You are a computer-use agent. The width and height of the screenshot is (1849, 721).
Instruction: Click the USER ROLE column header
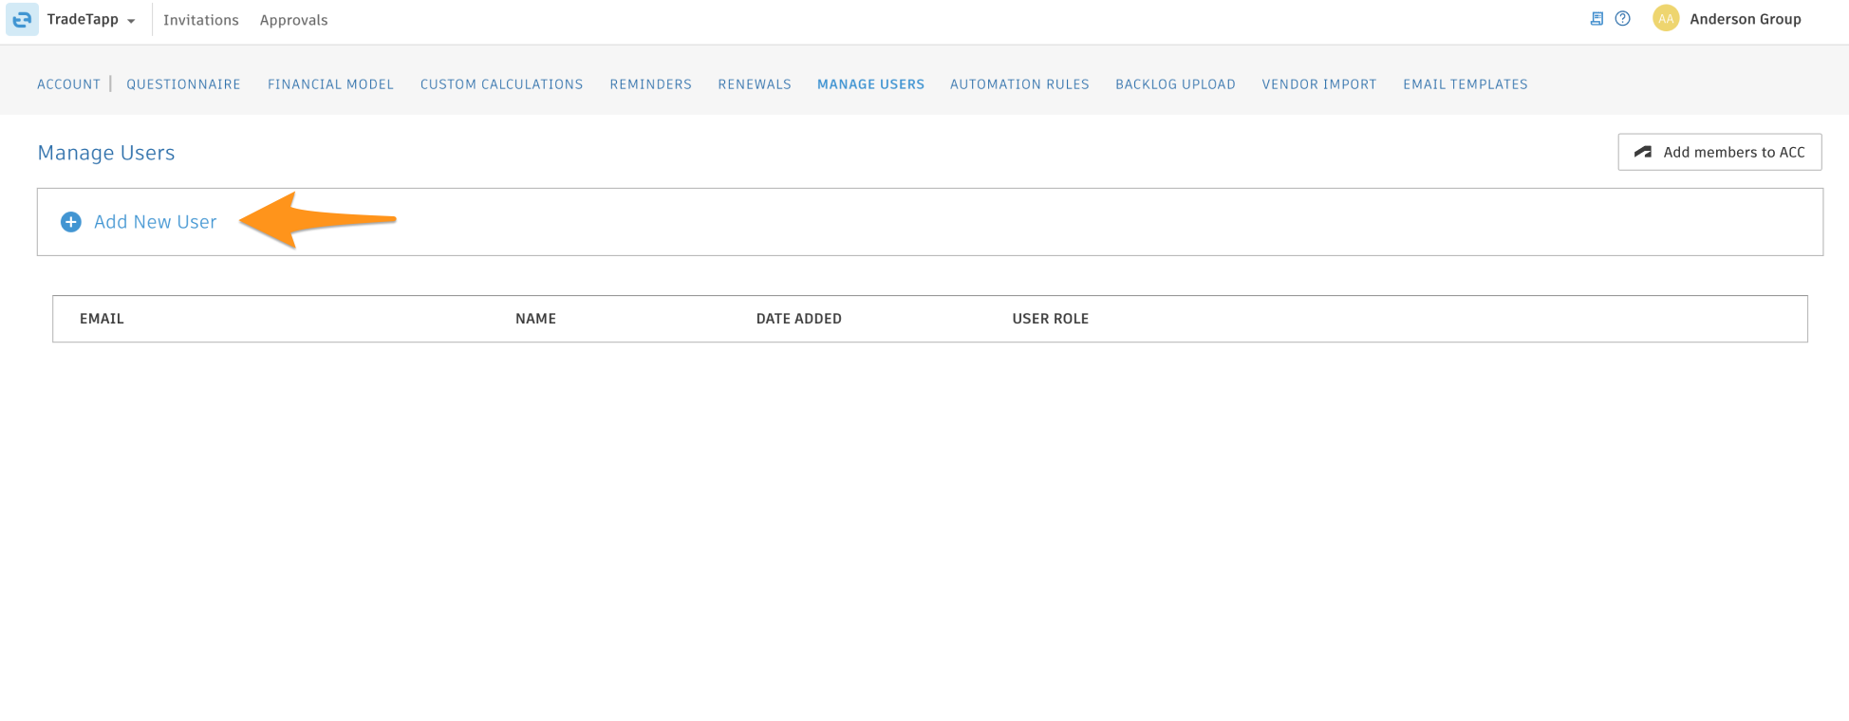click(x=1050, y=319)
